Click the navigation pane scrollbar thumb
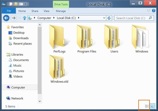 click(x=40, y=60)
